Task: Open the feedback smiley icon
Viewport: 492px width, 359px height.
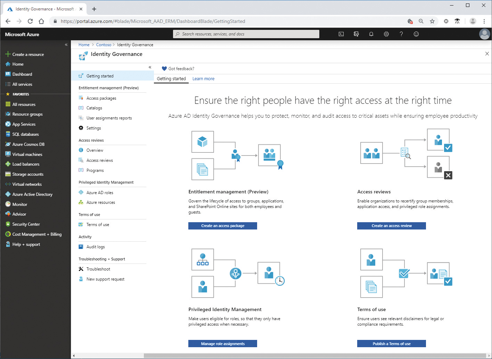Action: 416,34
